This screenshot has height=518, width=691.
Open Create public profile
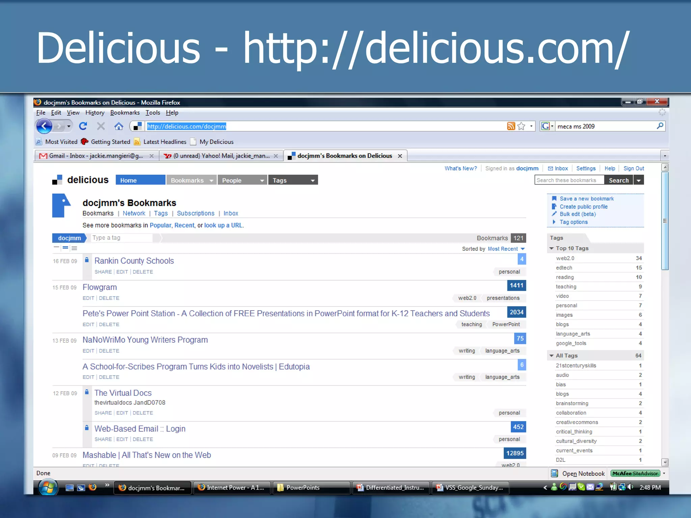point(583,206)
